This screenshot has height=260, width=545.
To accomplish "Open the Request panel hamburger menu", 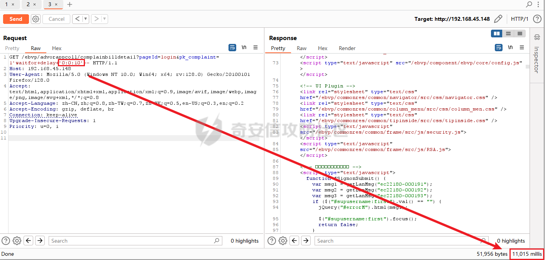I will [x=256, y=47].
